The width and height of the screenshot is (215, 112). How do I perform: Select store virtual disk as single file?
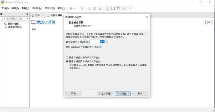67,57
